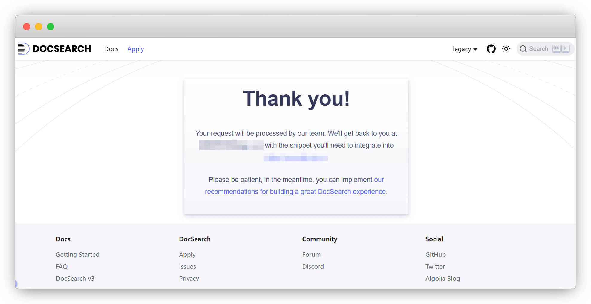
Task: Open the Twitter social link
Action: [435, 267]
